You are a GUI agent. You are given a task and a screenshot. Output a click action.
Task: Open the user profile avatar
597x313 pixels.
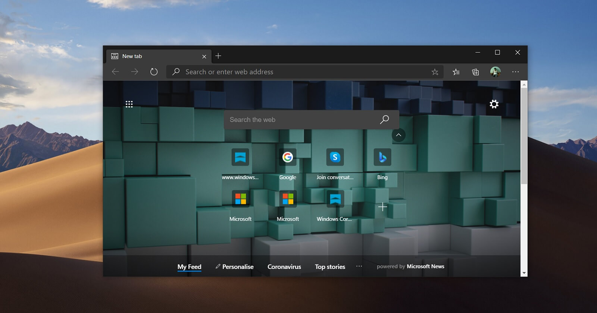click(496, 72)
